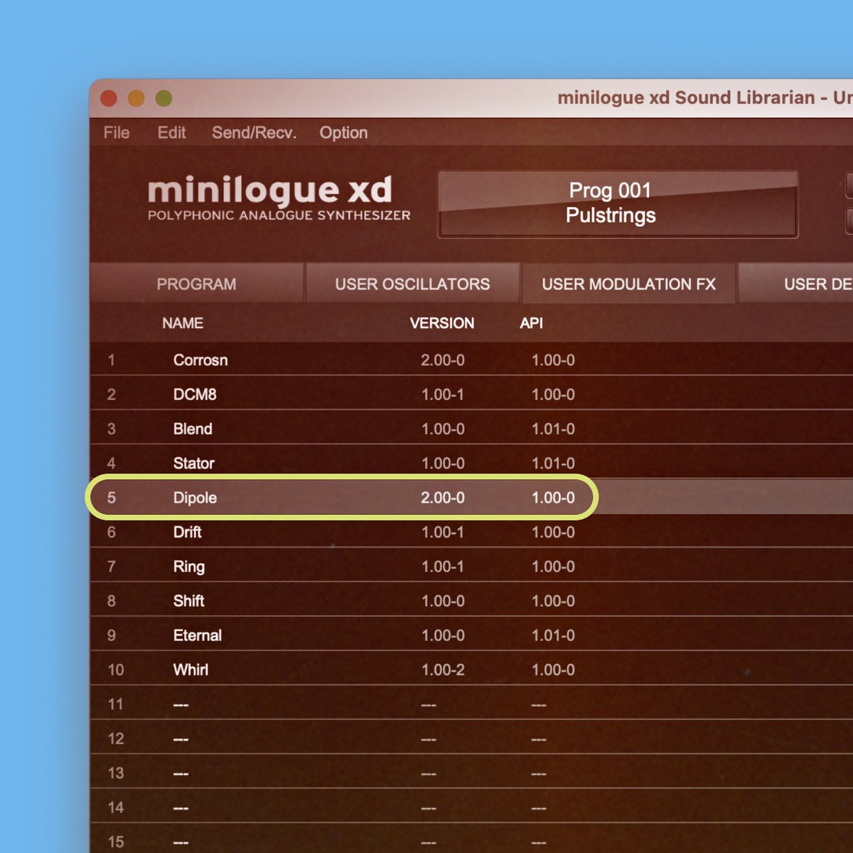Click version 1.00-1 in Ring row
The height and width of the screenshot is (853, 853).
click(x=443, y=567)
